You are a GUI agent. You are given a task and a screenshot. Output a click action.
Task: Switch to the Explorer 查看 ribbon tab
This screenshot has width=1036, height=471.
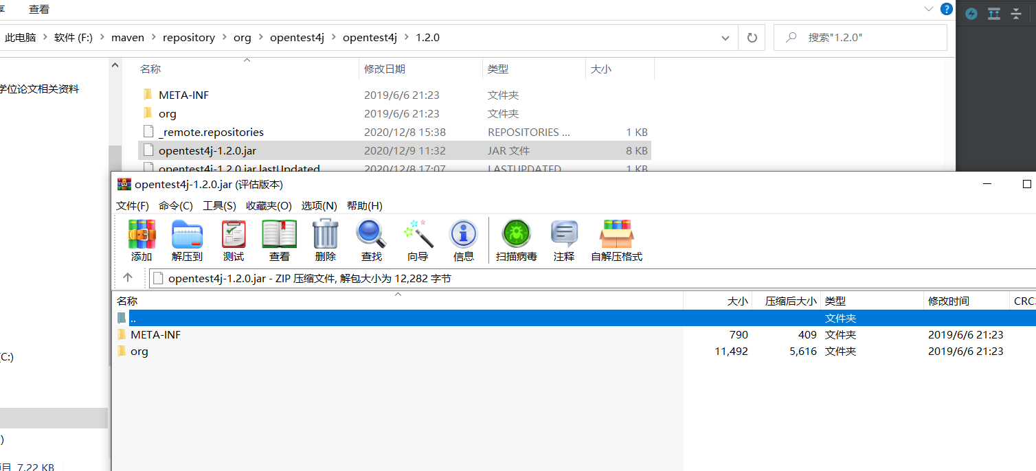point(39,9)
